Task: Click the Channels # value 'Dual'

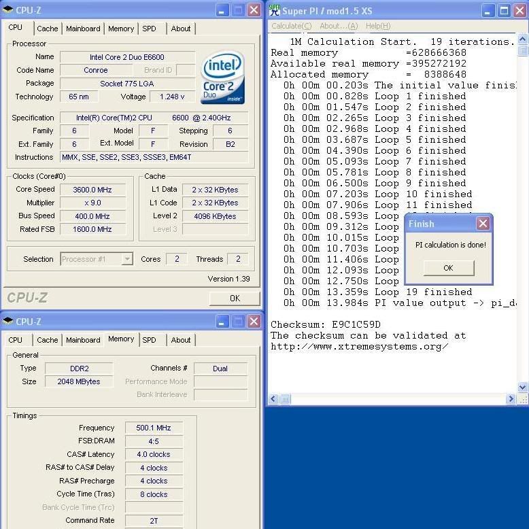Action: click(220, 369)
